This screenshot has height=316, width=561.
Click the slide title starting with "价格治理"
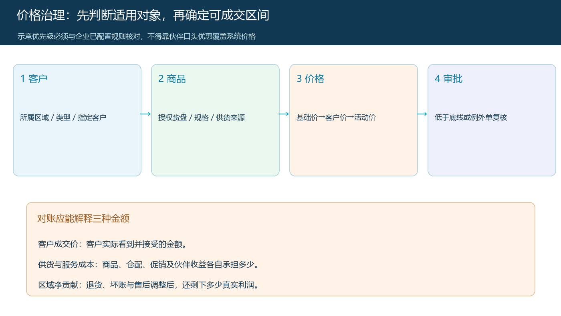(x=143, y=15)
